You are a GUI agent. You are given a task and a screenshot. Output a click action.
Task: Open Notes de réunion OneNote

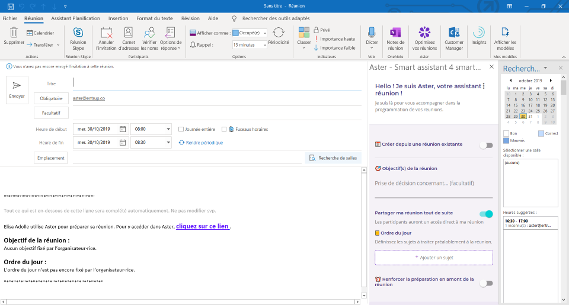coord(395,39)
